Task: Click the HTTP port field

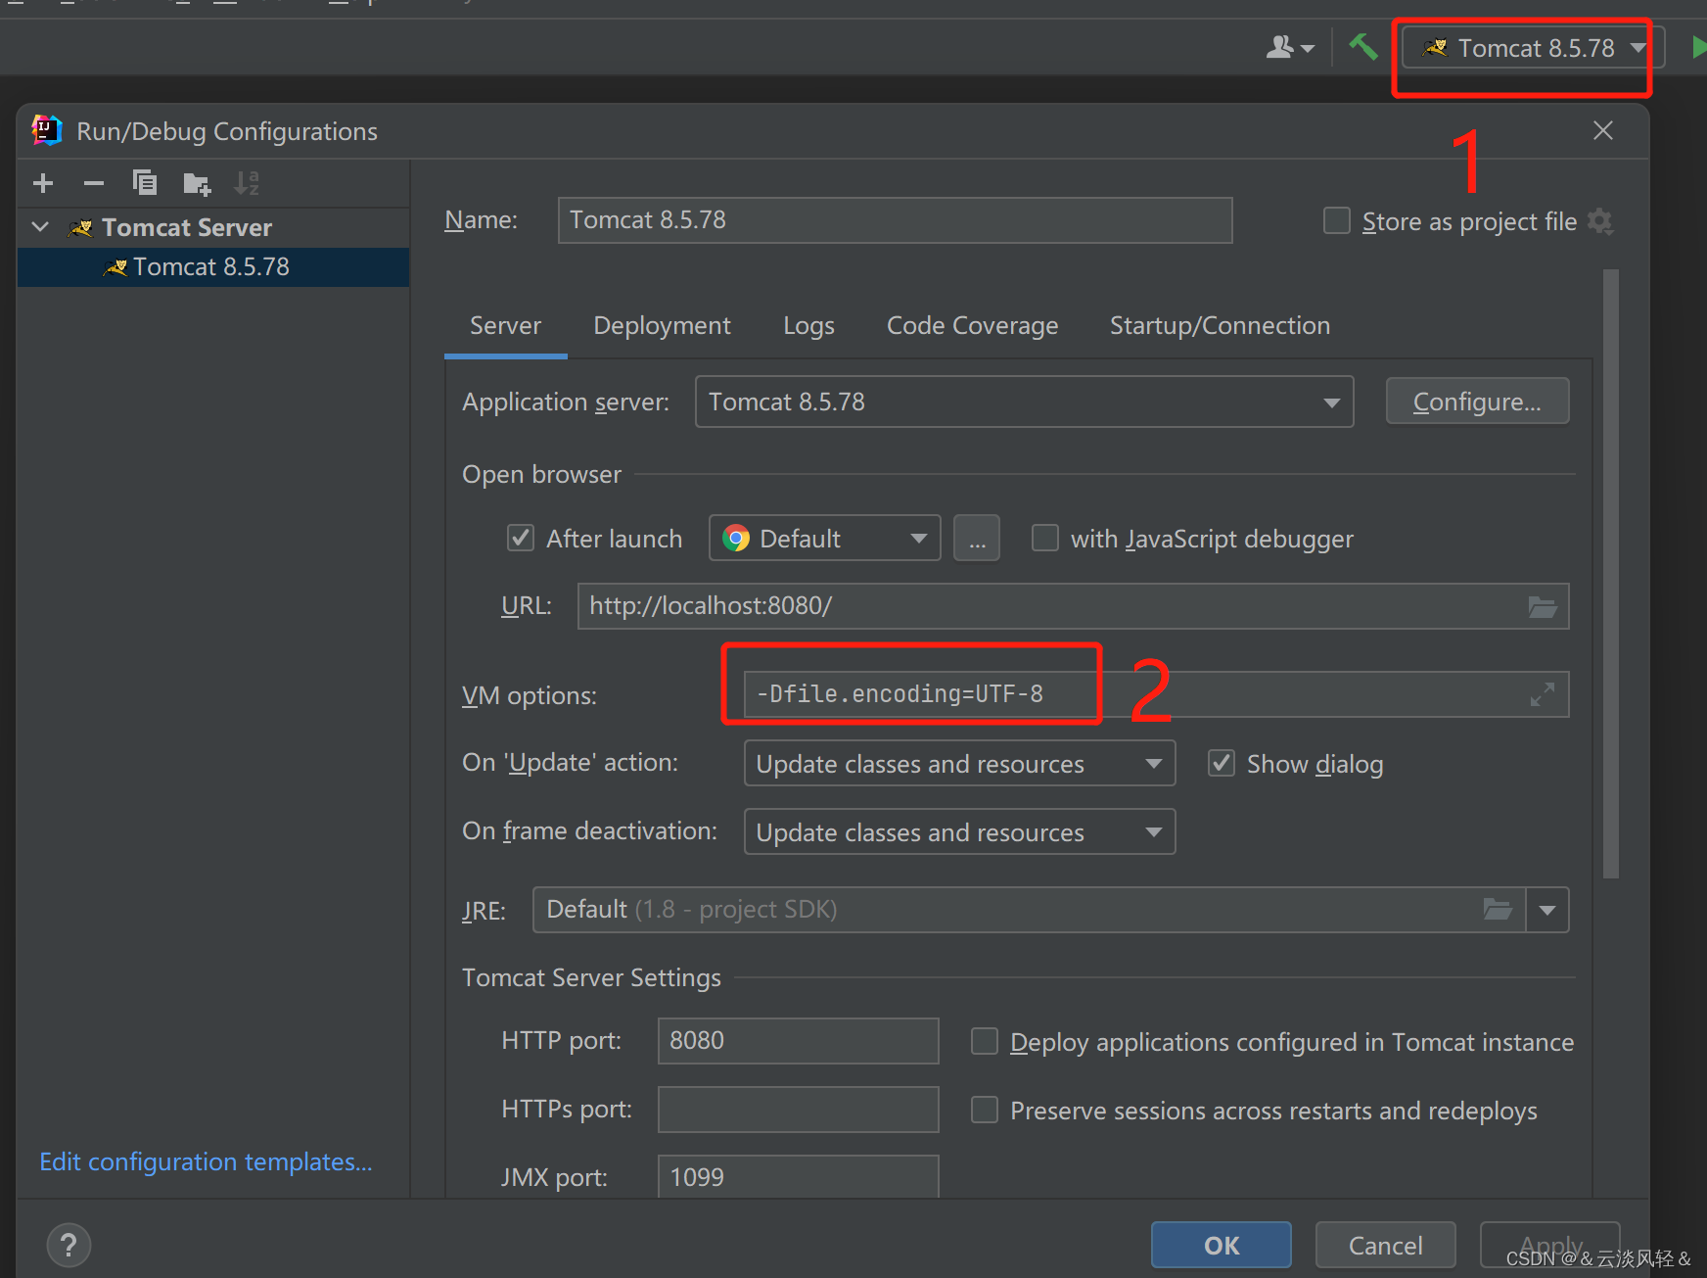Action: (798, 1041)
